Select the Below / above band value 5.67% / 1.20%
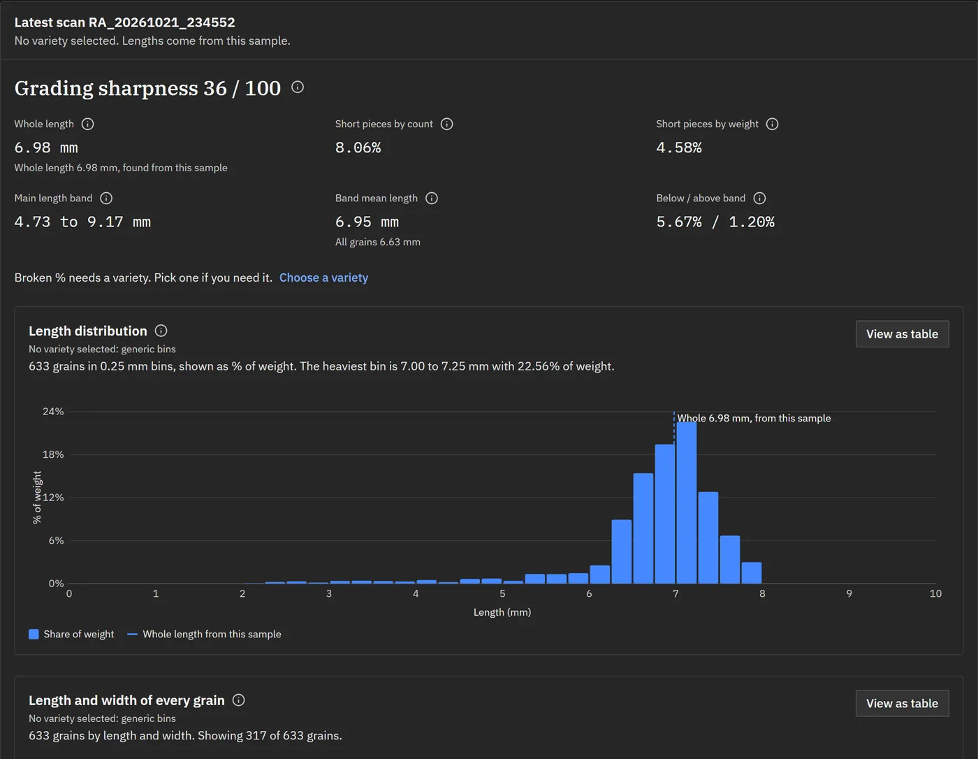The height and width of the screenshot is (759, 978). pos(715,222)
